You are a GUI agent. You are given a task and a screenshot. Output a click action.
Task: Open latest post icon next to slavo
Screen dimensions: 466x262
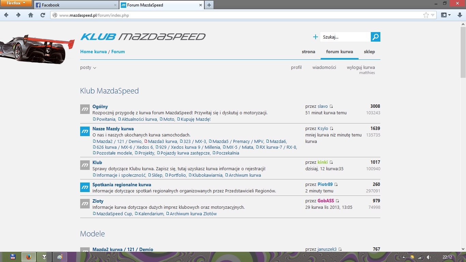331,106
